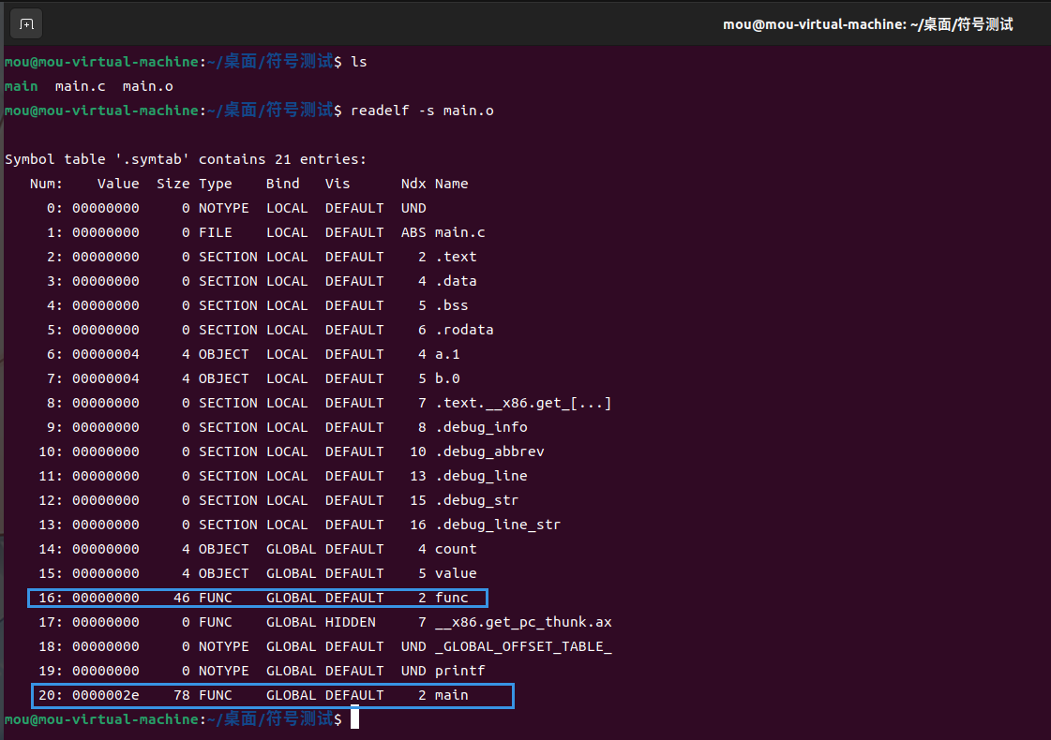
Task: Click the '.debug_line_str' section name
Action: click(498, 525)
